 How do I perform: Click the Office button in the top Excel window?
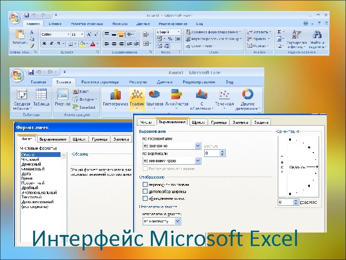tap(15, 18)
